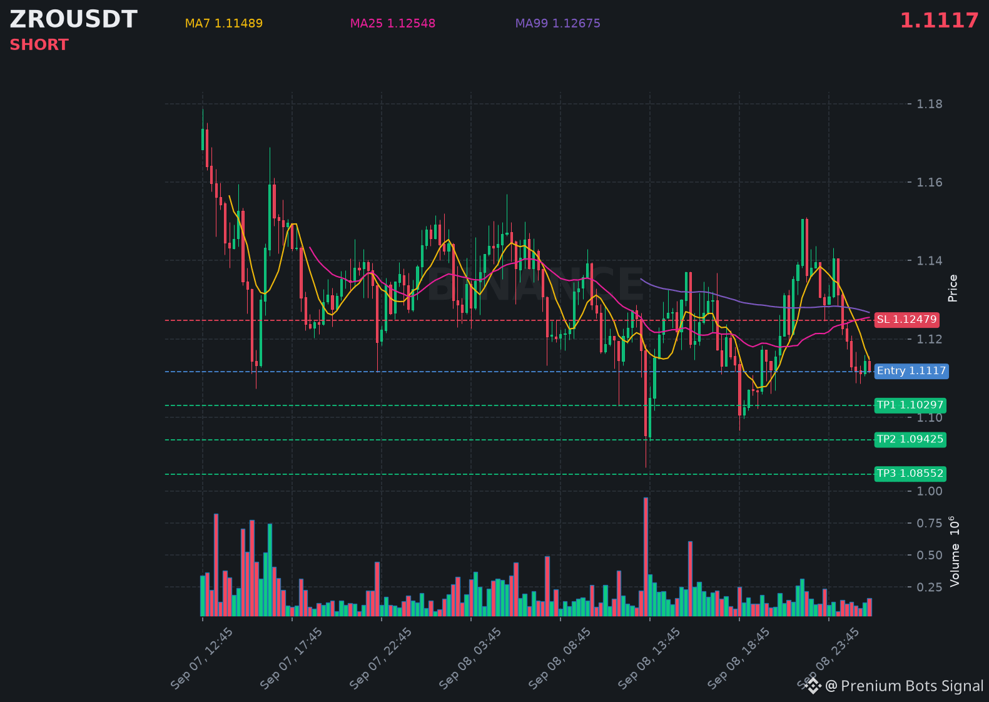Screen dimensions: 989x702
Task: Click the Sep 07, 12:45 time label
Action: (201, 659)
